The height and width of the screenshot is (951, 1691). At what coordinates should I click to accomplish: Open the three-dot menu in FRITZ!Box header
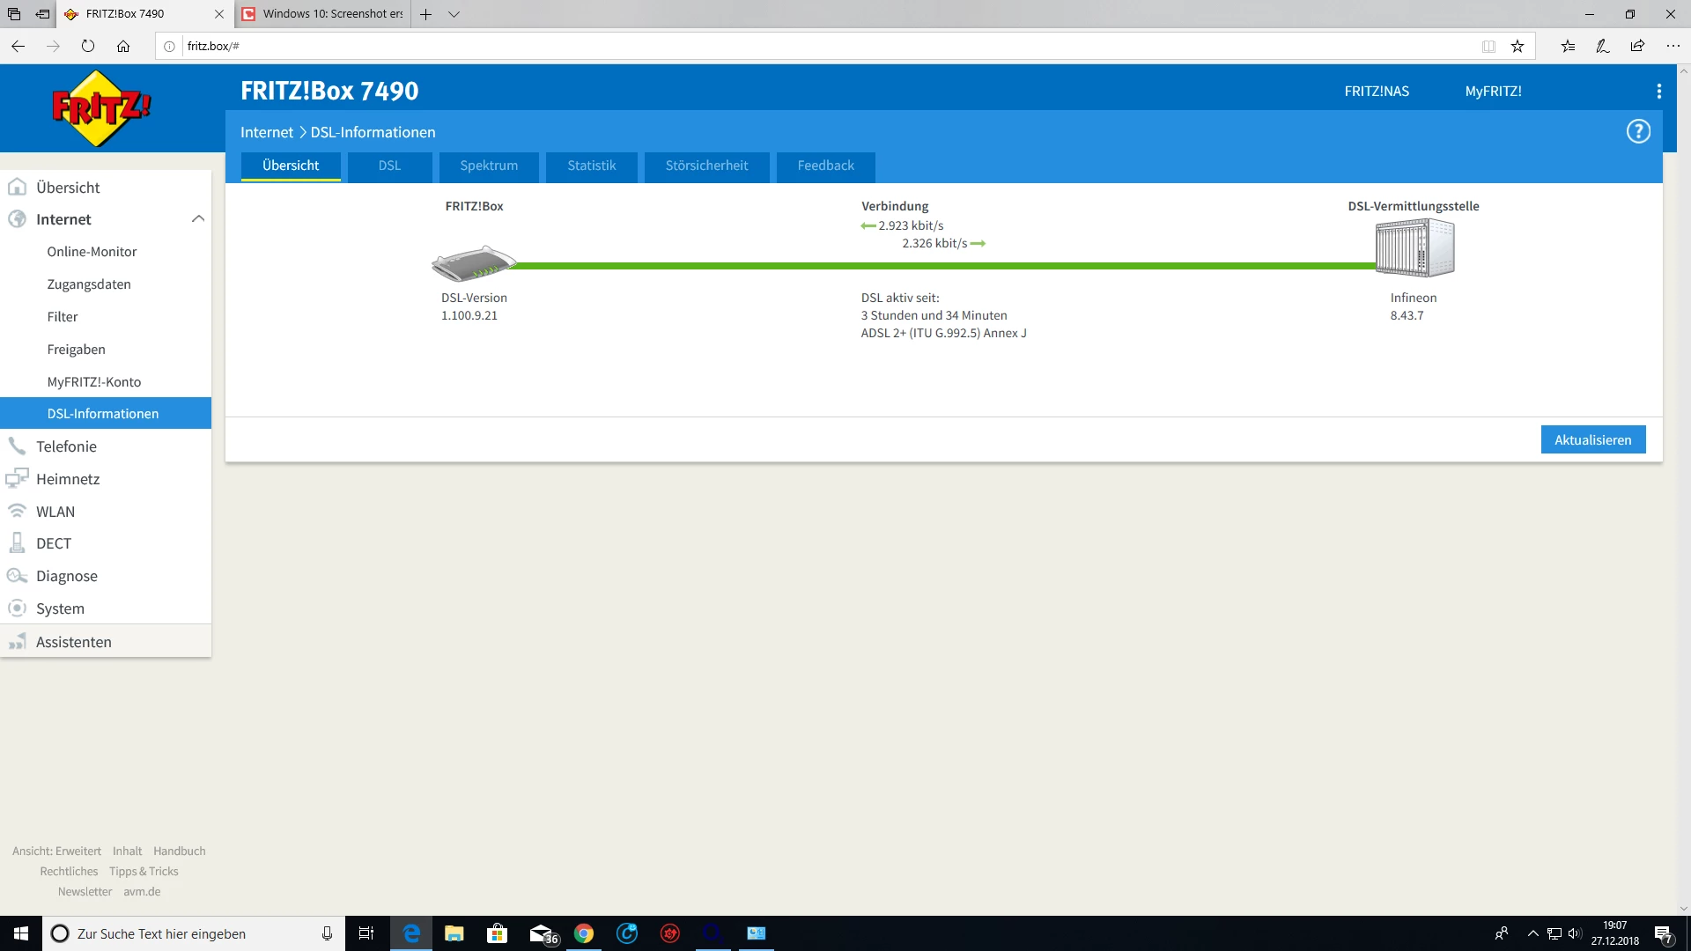point(1658,92)
